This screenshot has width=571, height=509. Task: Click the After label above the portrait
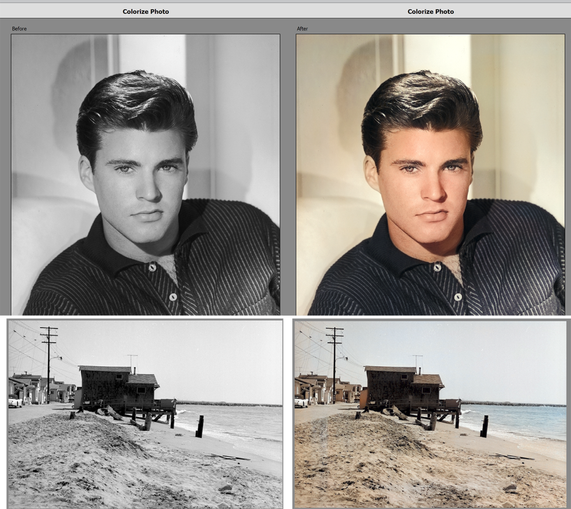click(x=302, y=29)
